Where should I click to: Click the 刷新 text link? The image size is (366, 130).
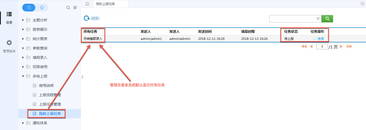pos(95,18)
